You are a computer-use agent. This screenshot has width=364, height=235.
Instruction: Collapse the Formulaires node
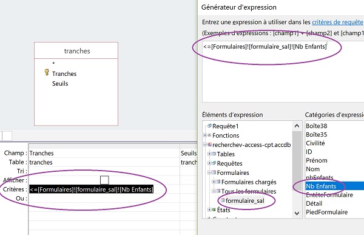coord(209,172)
